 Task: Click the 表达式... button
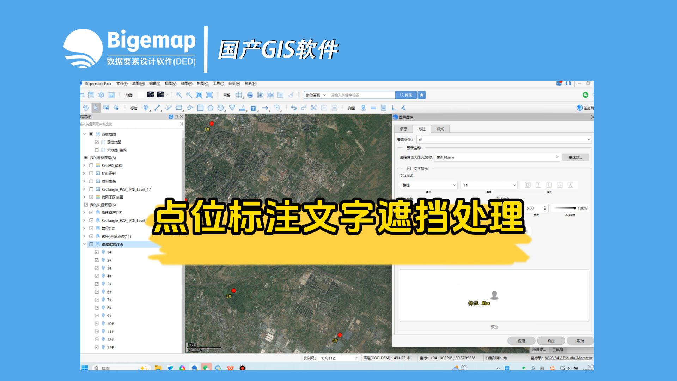(575, 157)
